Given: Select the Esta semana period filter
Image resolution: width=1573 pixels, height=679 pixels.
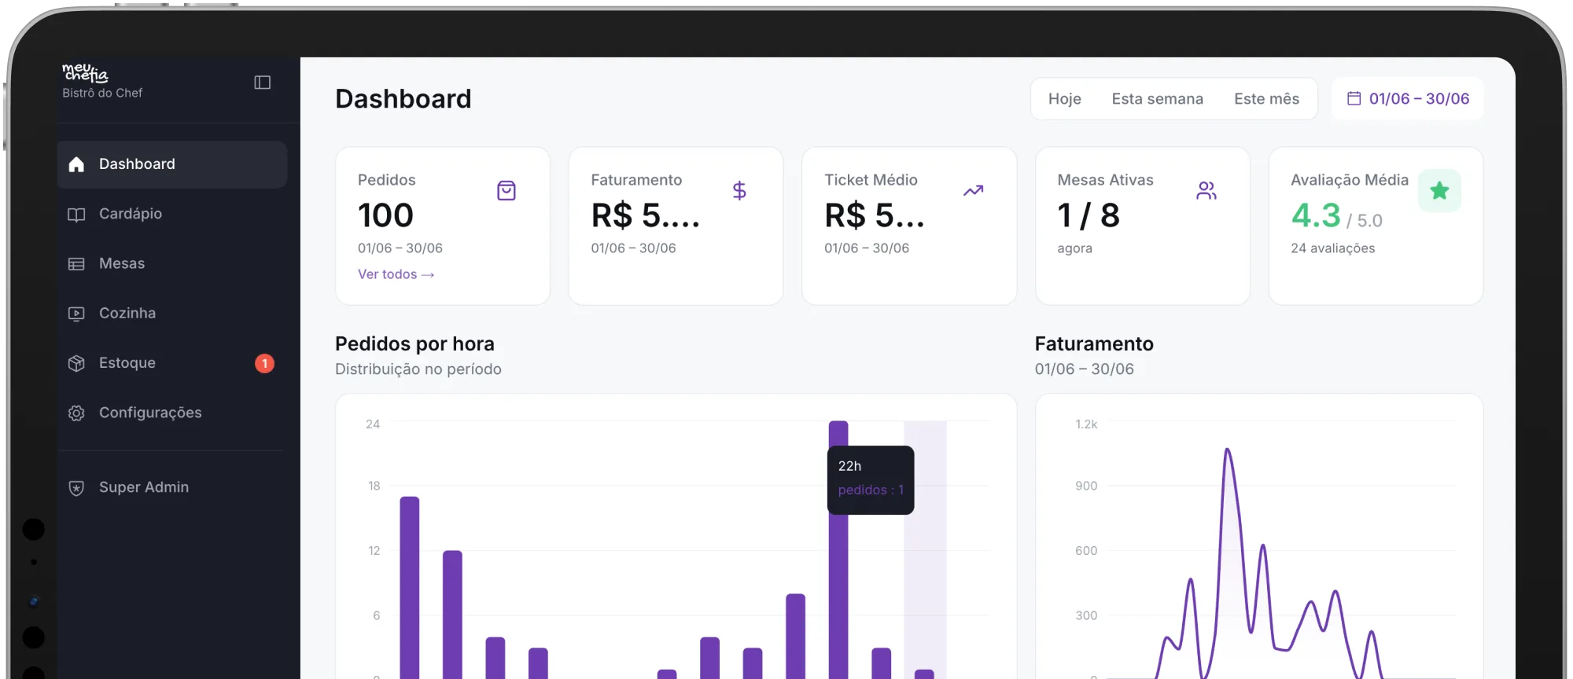Looking at the screenshot, I should [x=1157, y=98].
